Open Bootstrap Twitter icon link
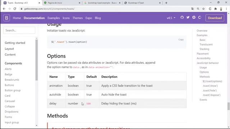The height and width of the screenshot is (129, 230). coord(188,18)
